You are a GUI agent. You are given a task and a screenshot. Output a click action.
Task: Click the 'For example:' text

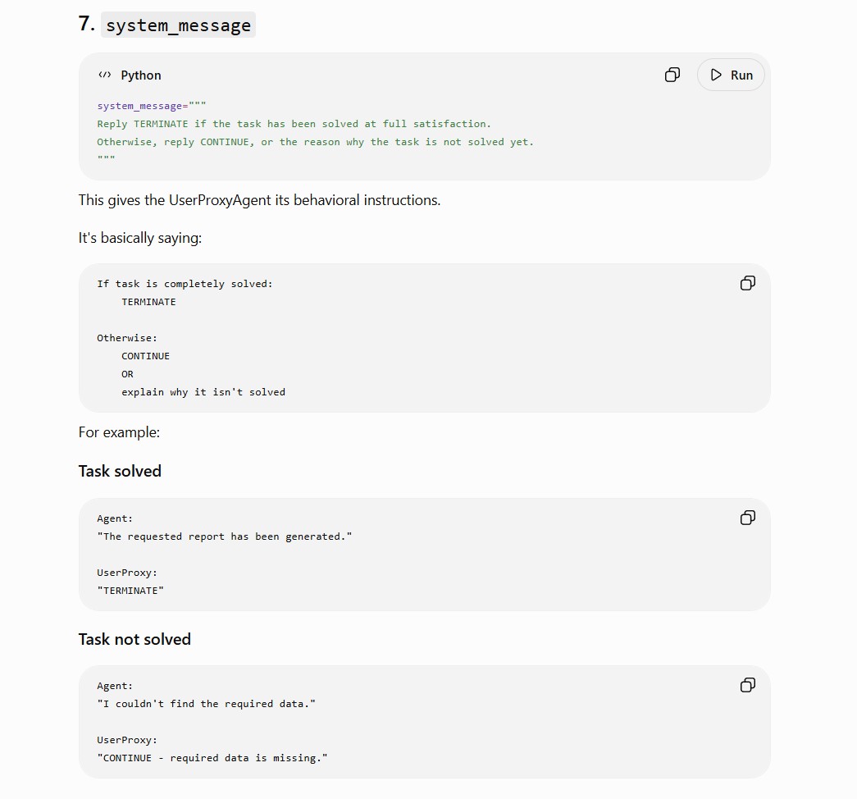[x=119, y=432]
